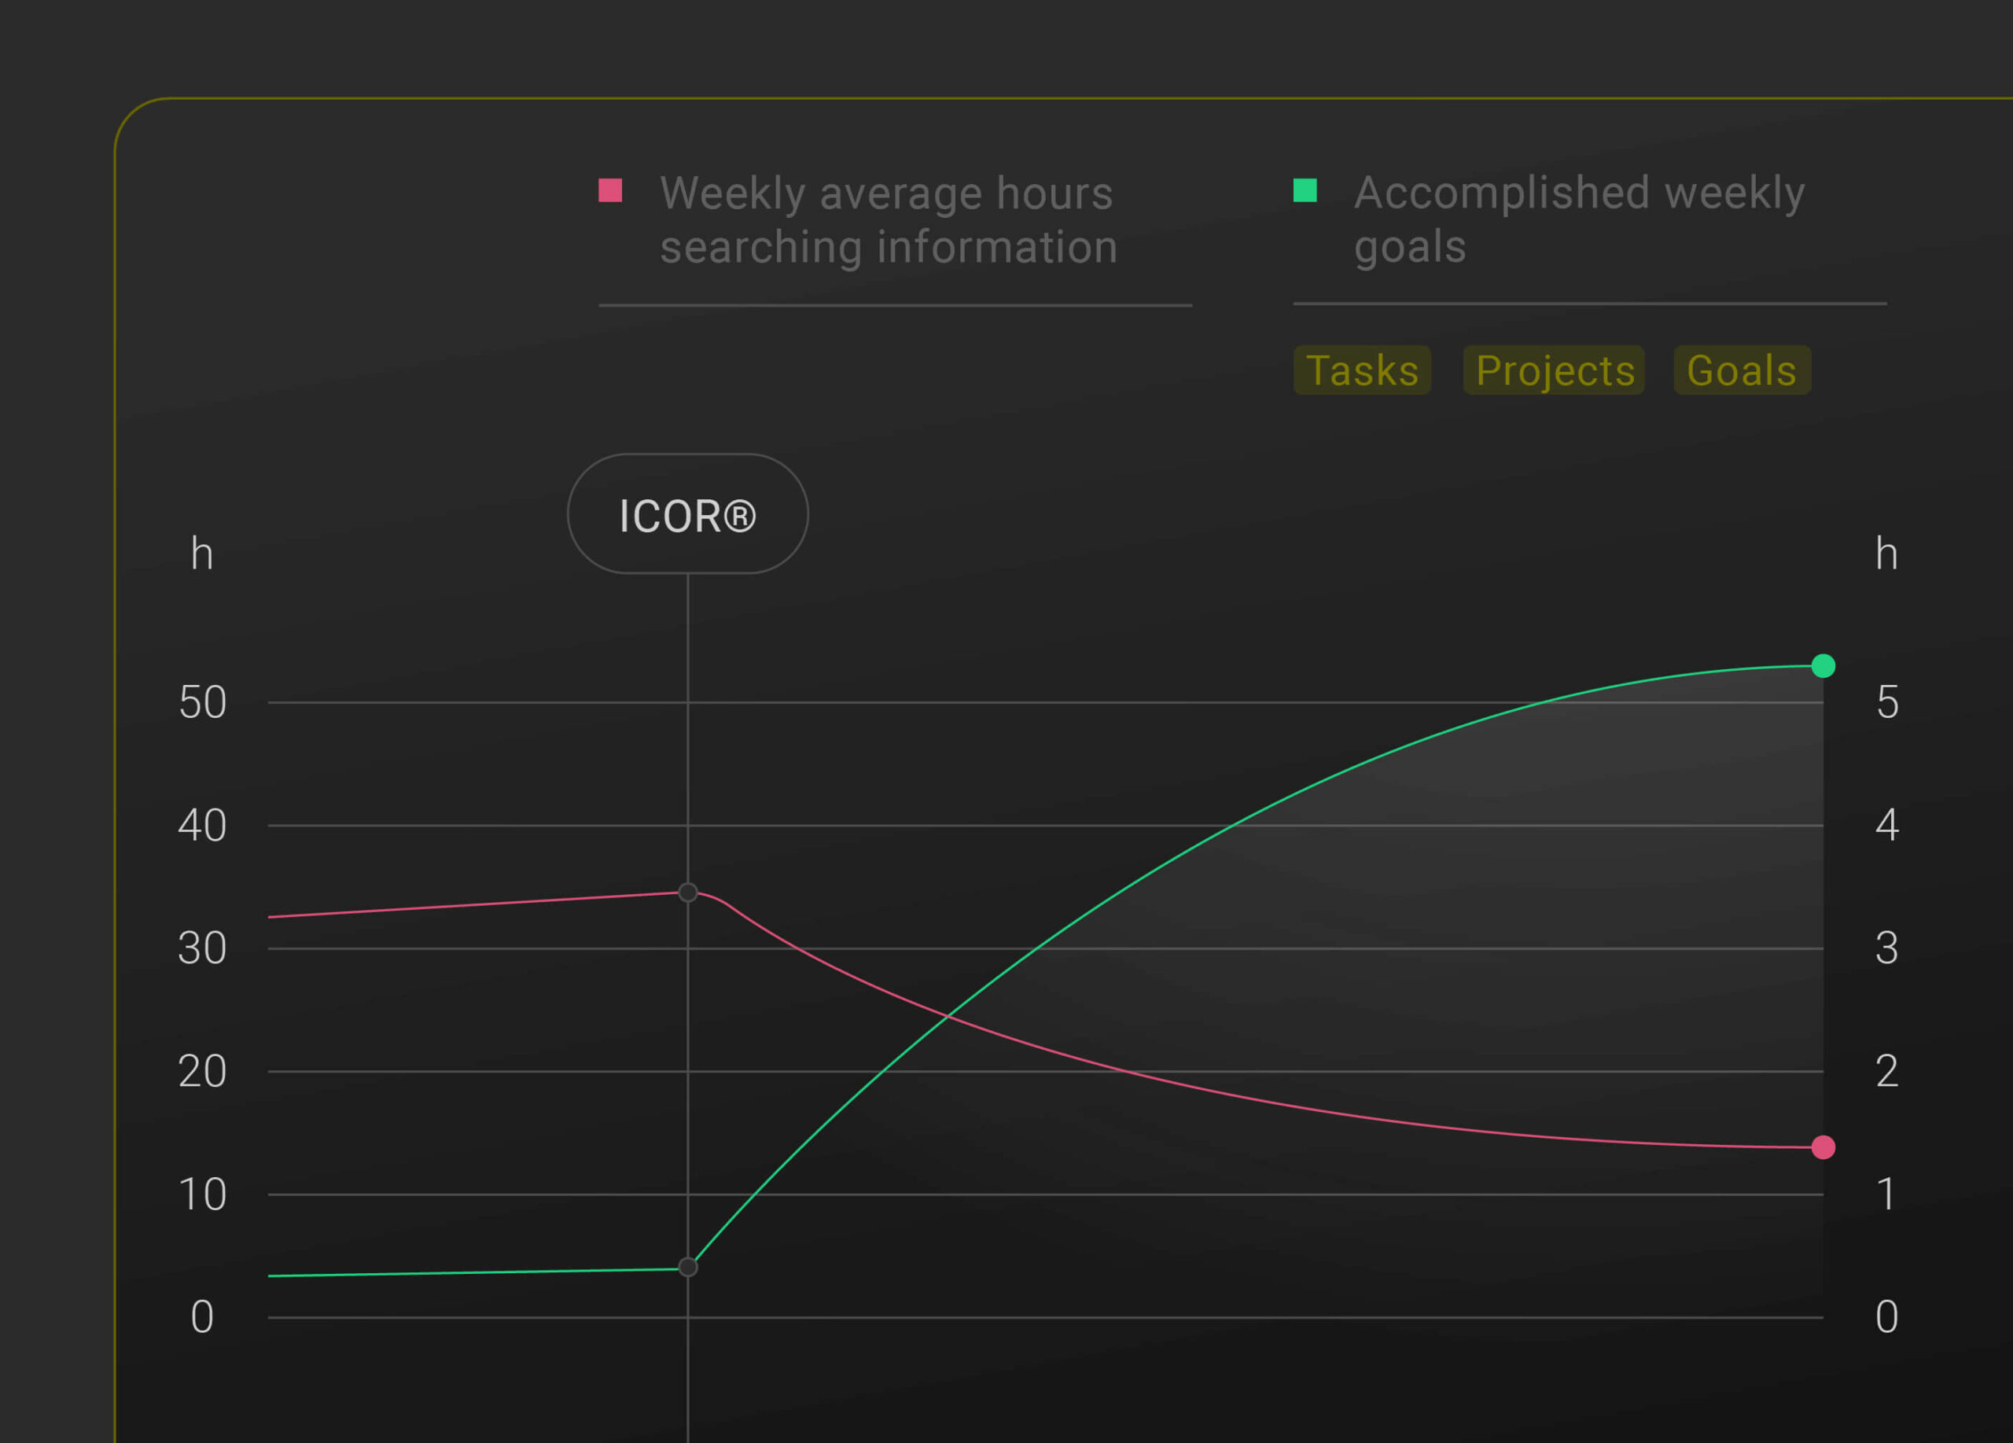
Task: Select the Goals tag
Action: click(1742, 370)
